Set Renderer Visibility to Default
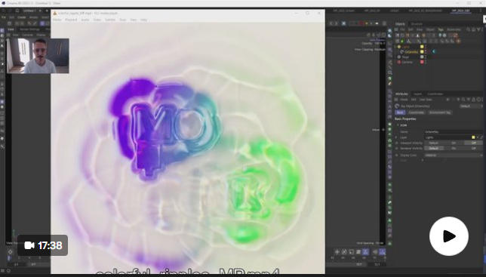This screenshot has width=486, height=277. tap(433, 149)
